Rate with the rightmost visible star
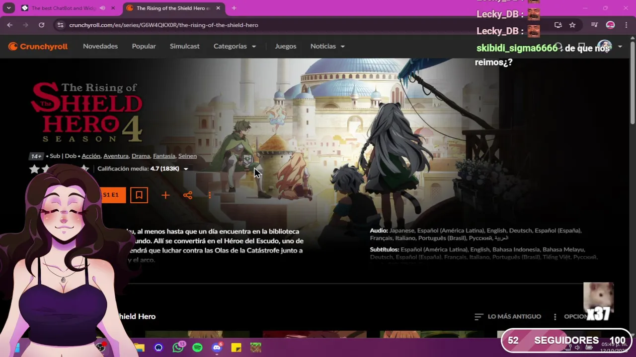636x357 pixels. click(85, 169)
